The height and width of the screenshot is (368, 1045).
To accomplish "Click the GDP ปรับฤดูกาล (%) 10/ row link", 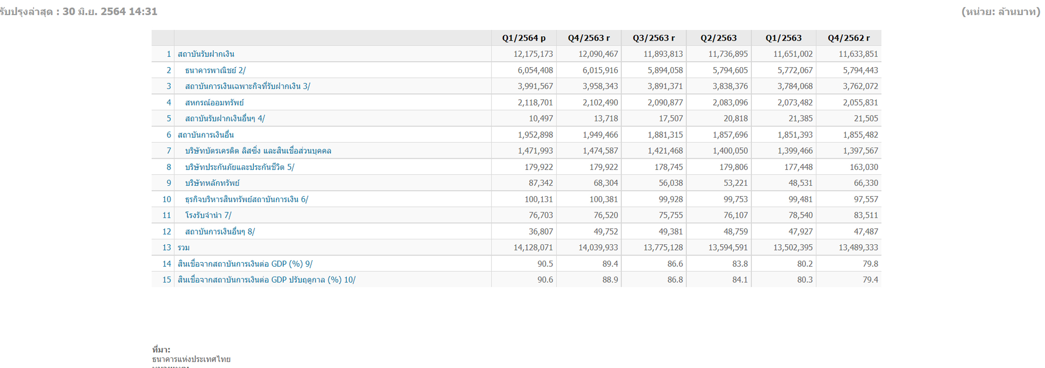I will point(267,280).
